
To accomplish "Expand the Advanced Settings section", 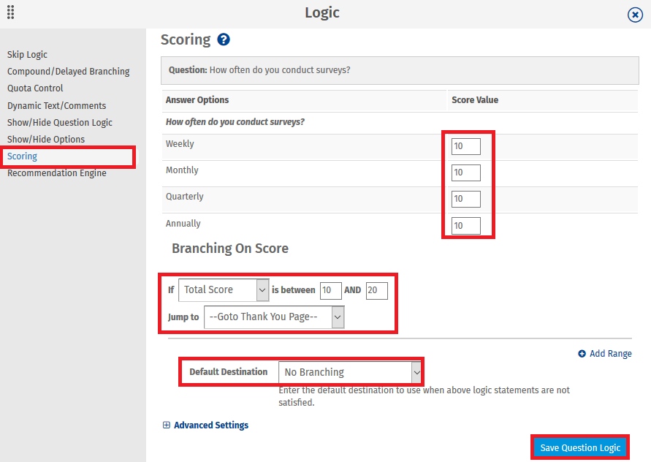I will pos(210,425).
